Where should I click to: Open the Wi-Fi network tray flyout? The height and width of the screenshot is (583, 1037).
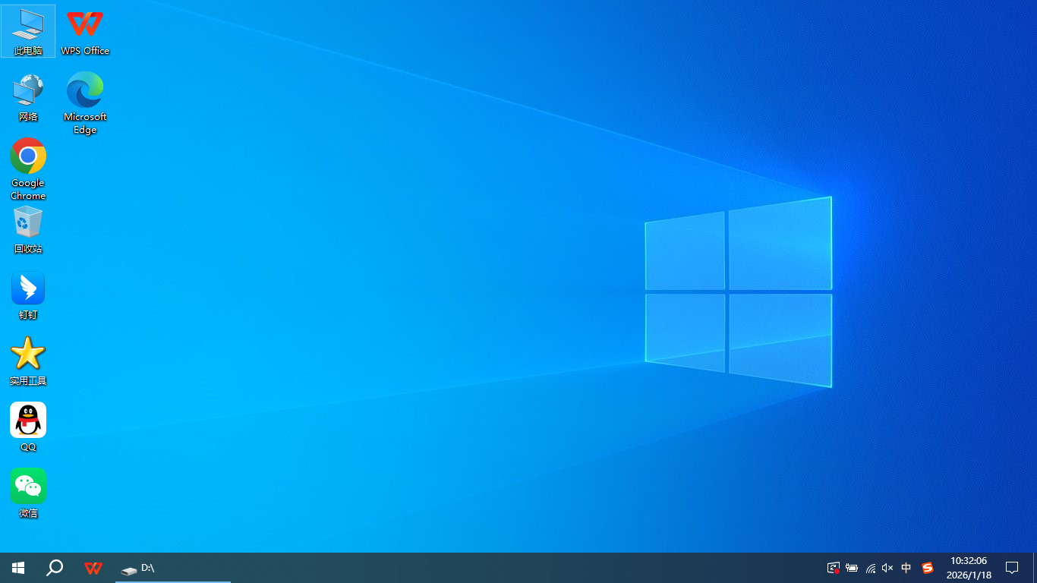pyautogui.click(x=870, y=568)
